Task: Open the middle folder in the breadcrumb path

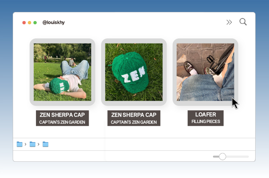Action: coord(32,144)
